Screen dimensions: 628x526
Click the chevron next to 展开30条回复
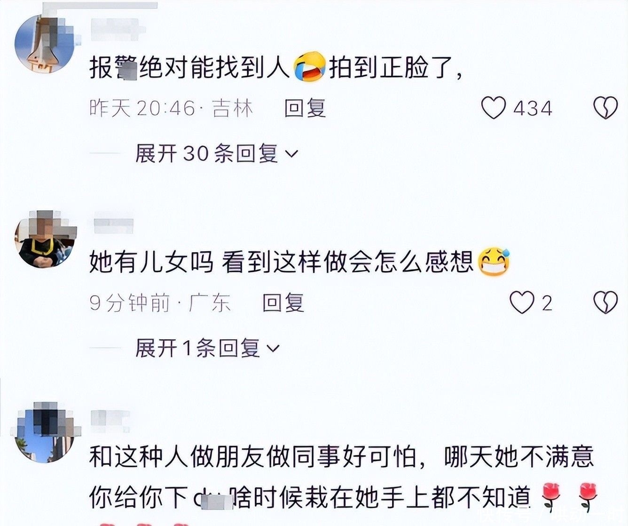pyautogui.click(x=292, y=154)
